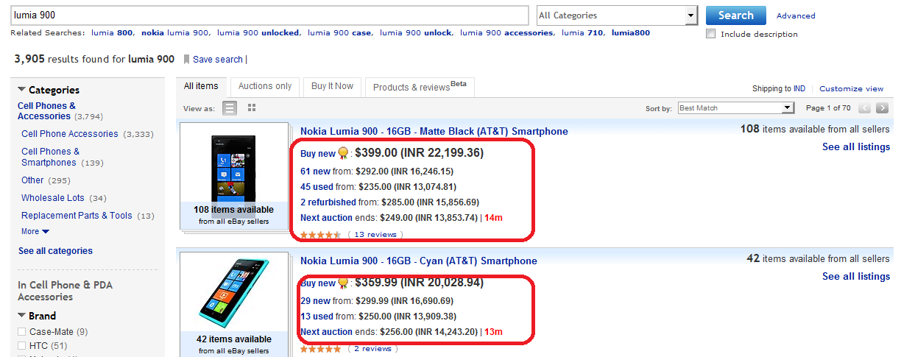Click star rating of Matte Black Lumia
This screenshot has height=357, width=915.
point(320,235)
